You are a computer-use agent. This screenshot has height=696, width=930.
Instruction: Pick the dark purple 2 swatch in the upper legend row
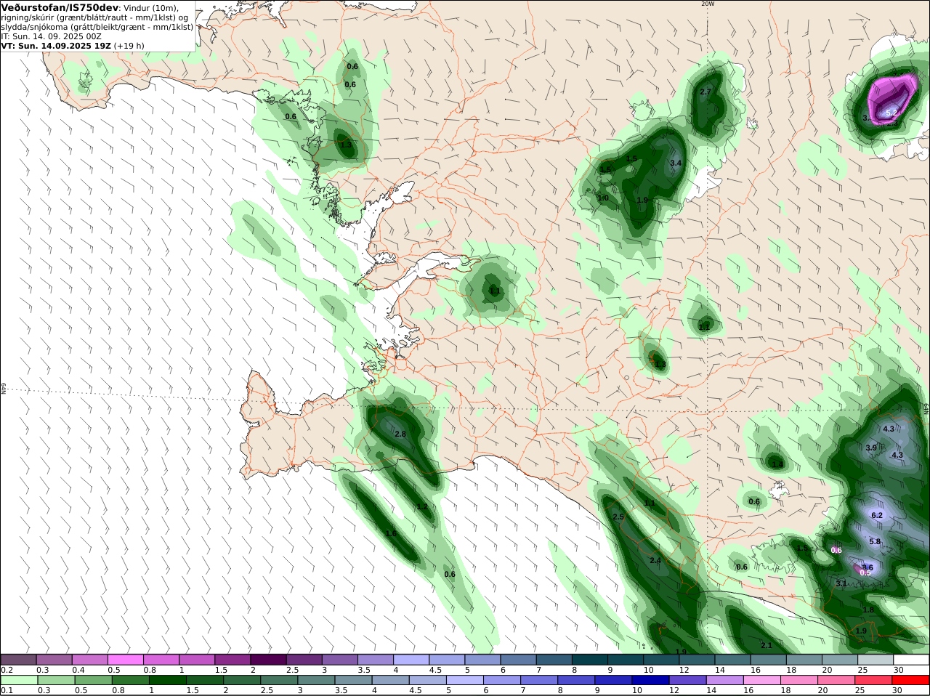coord(269,660)
